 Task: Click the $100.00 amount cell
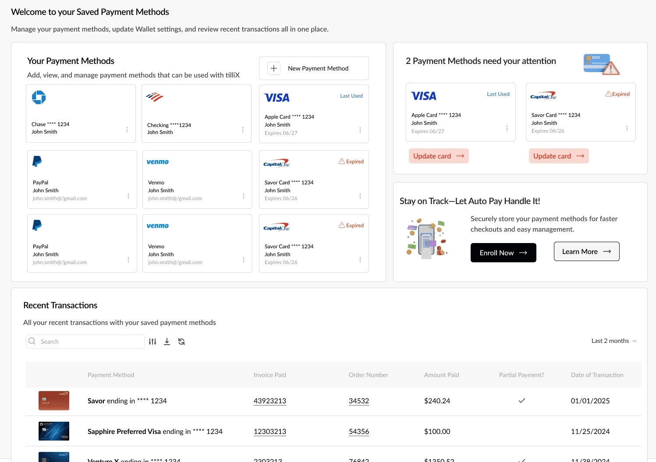(437, 431)
